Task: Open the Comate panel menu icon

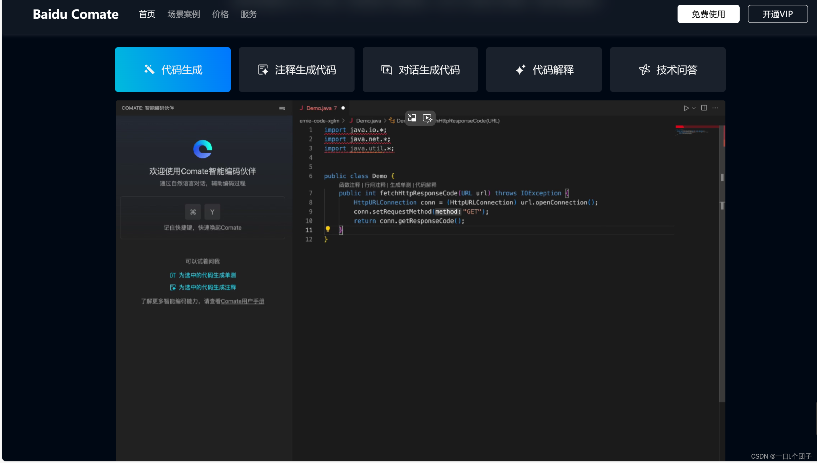Action: click(x=282, y=108)
